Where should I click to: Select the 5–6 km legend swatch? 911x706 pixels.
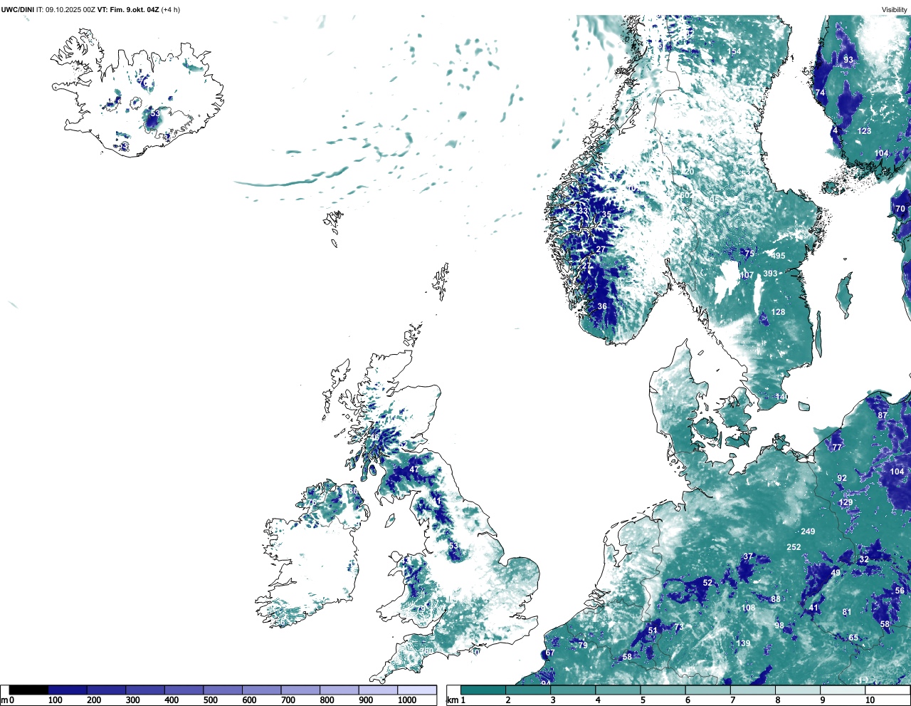point(664,690)
